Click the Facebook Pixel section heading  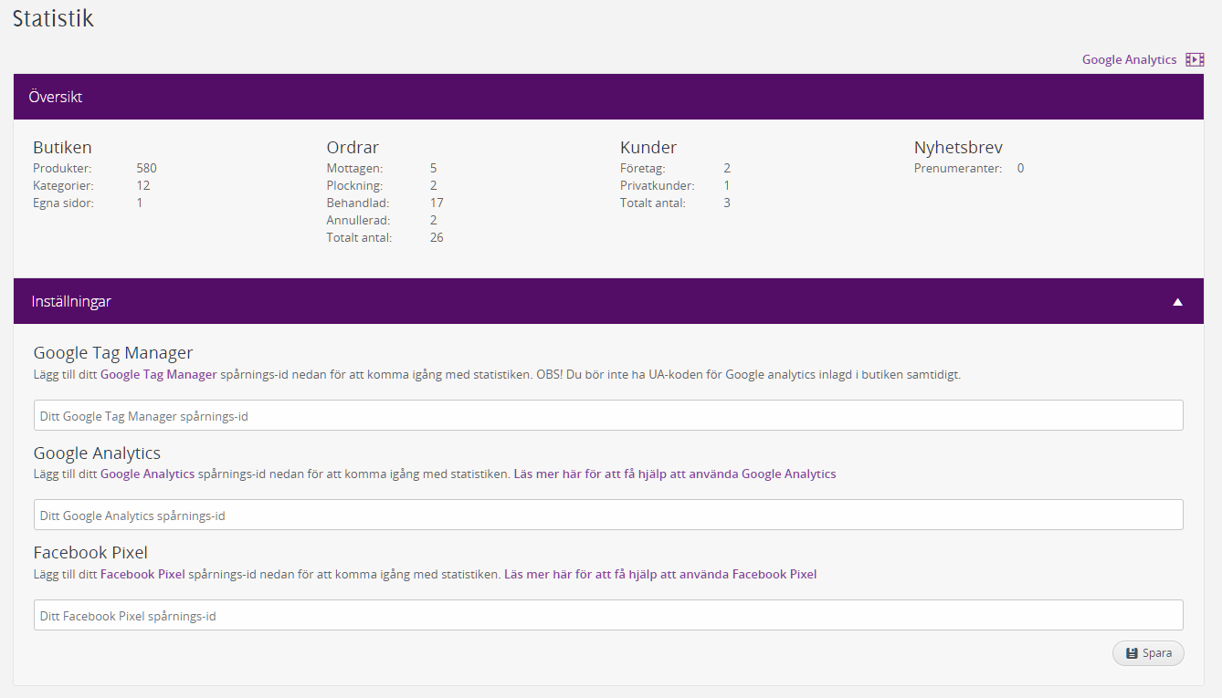point(90,552)
